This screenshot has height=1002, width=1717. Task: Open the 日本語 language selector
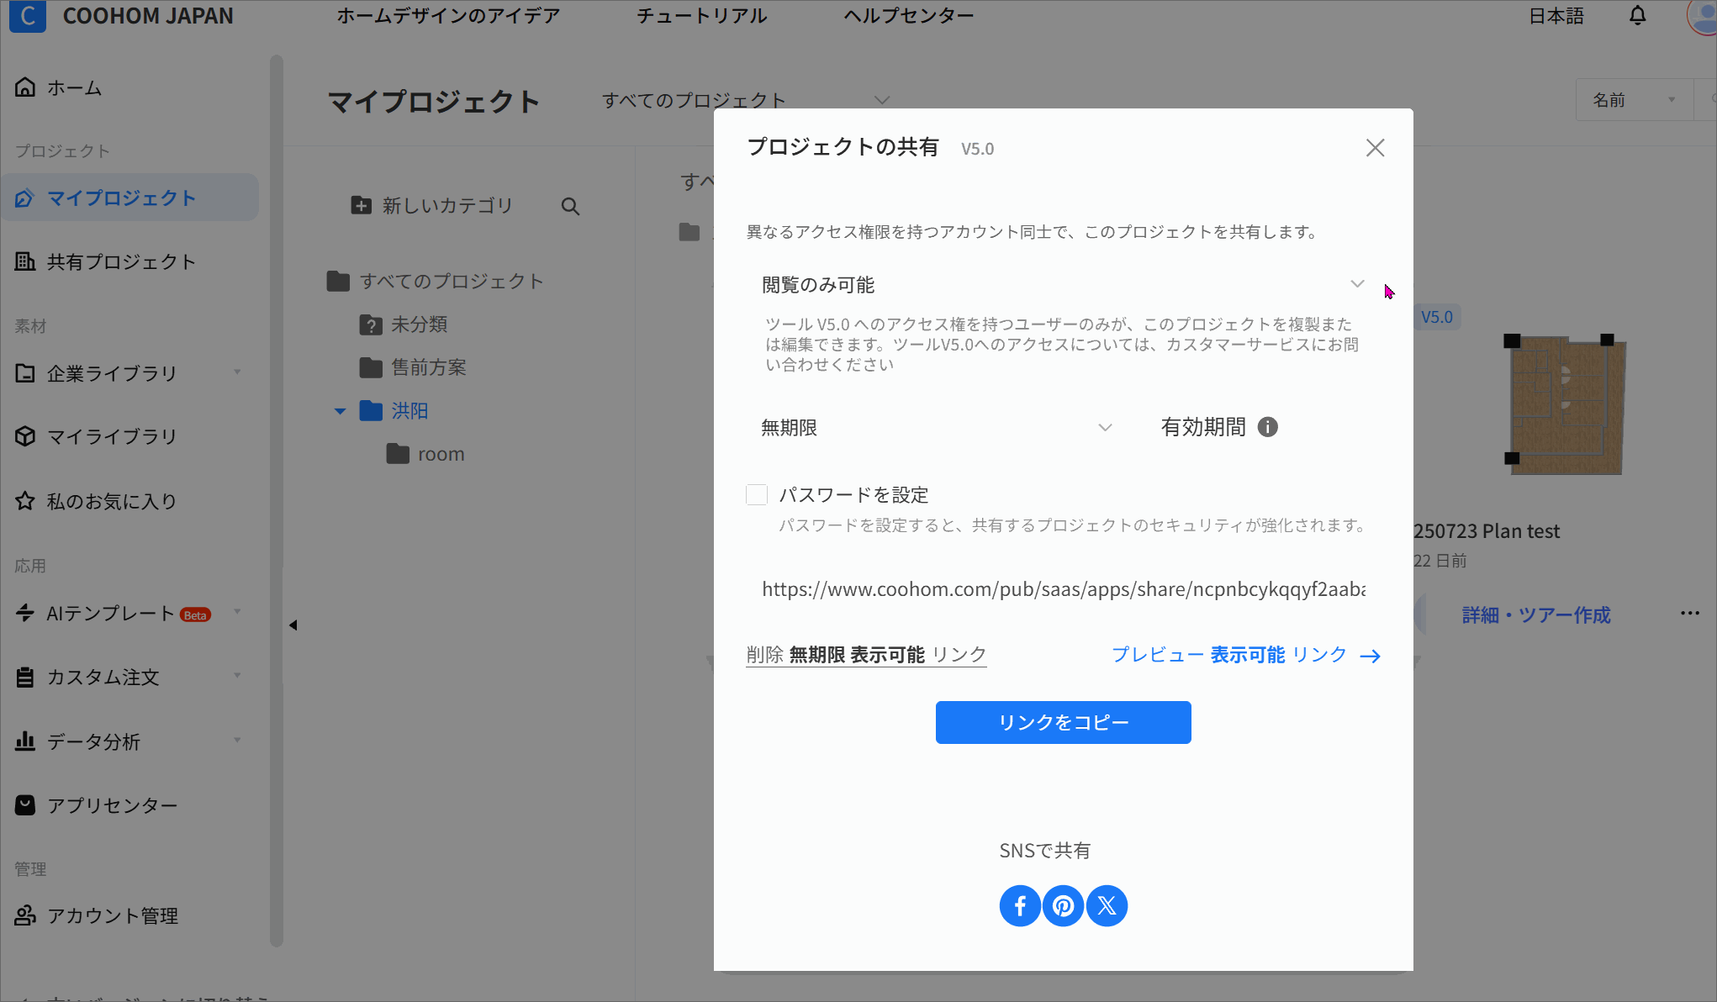click(x=1556, y=16)
